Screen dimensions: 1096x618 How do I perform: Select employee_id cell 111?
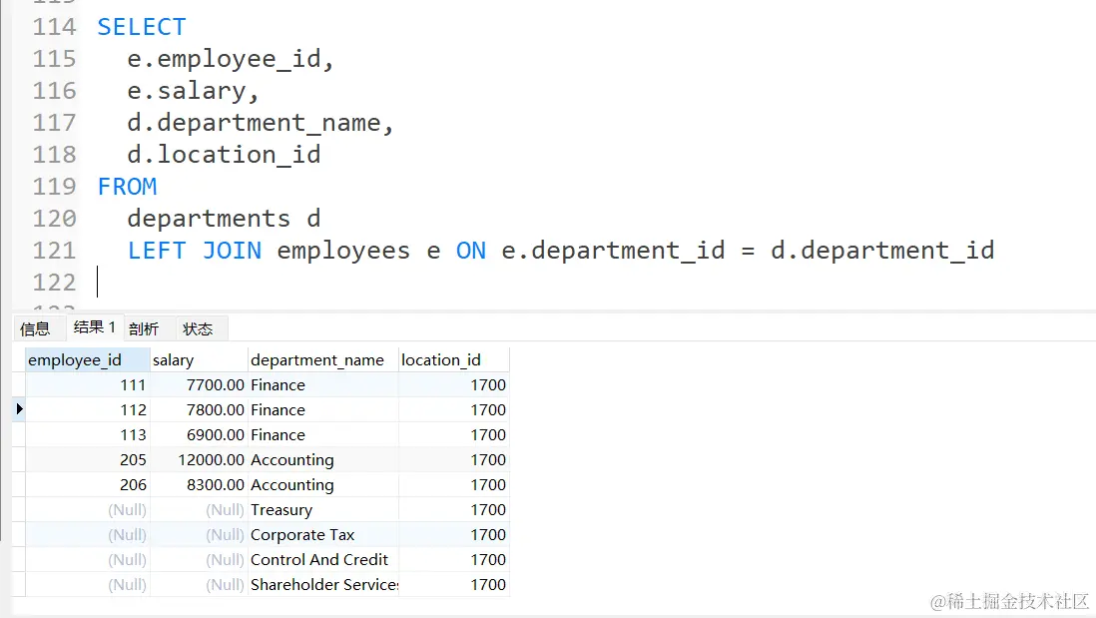click(x=88, y=385)
